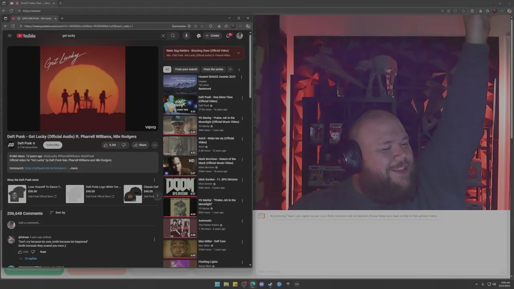The width and height of the screenshot is (514, 289).
Task: Open options for Mac Miller Self Care
Action: [242, 242]
